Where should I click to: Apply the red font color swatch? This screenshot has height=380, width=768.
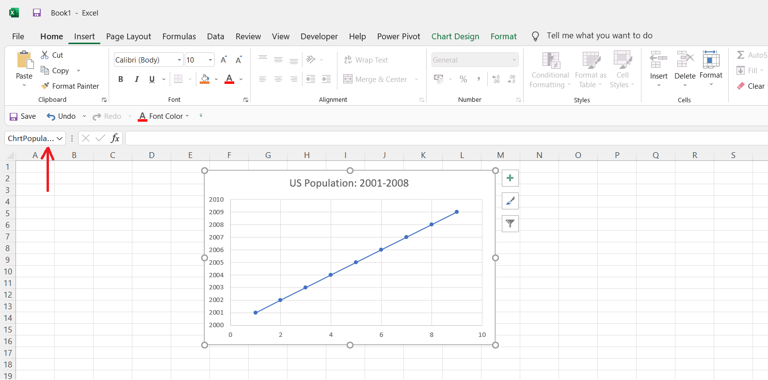tap(229, 79)
